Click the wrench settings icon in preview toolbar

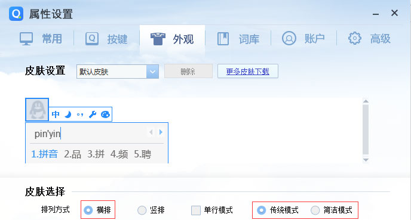point(93,114)
